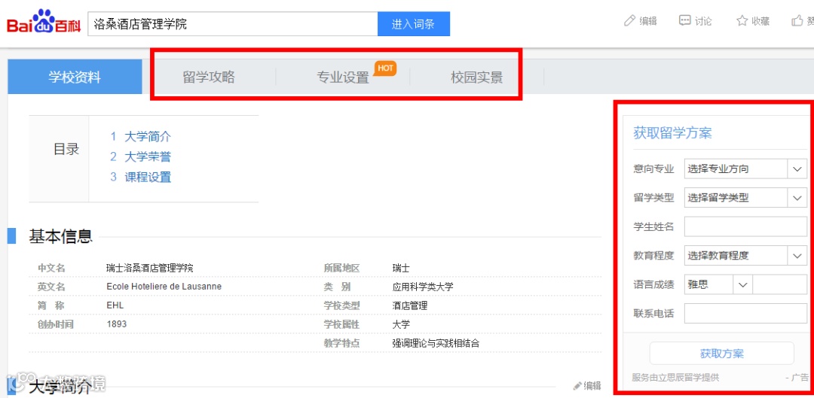Click the 编辑 pencil icon in header

pos(629,21)
